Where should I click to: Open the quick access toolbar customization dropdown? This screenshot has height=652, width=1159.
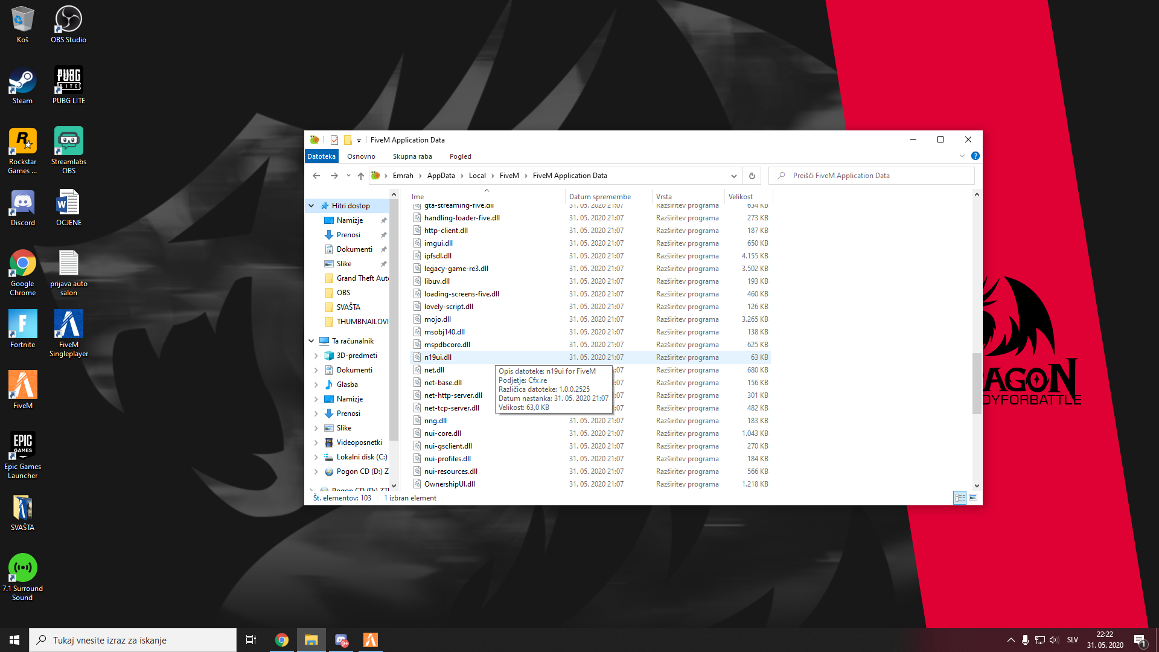pyautogui.click(x=359, y=139)
